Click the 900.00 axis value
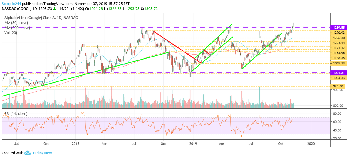Image resolution: width=349 pixels, height=158 pixels. (338, 90)
